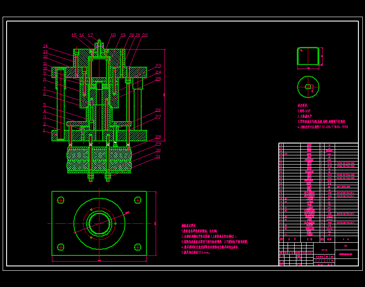Click the top-left bolt hole in plan view
The image size is (365, 287).
coord(61,200)
